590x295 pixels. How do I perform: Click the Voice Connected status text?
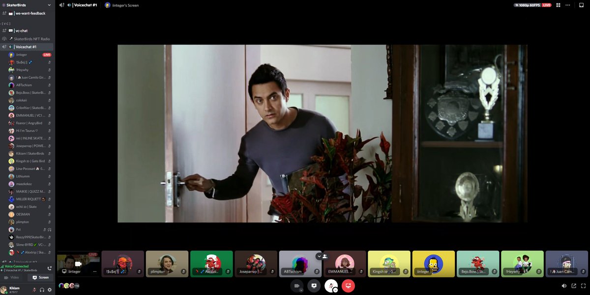[x=17, y=266]
